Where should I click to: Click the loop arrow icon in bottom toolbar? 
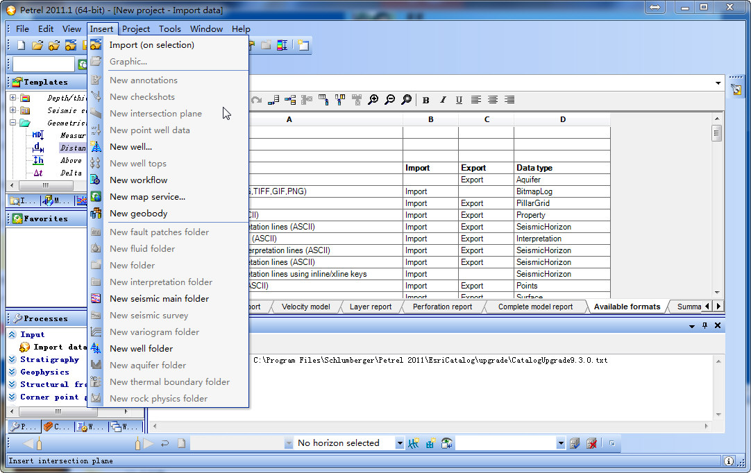pos(164,443)
